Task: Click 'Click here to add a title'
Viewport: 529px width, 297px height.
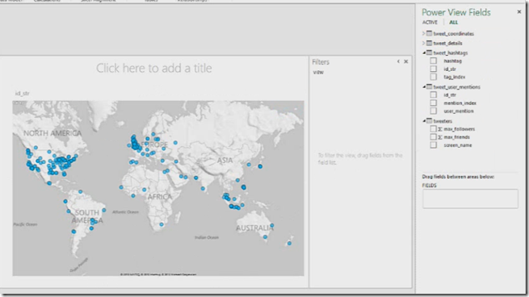Action: tap(154, 68)
